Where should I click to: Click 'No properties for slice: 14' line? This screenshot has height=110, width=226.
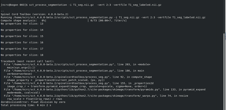tap(22, 30)
